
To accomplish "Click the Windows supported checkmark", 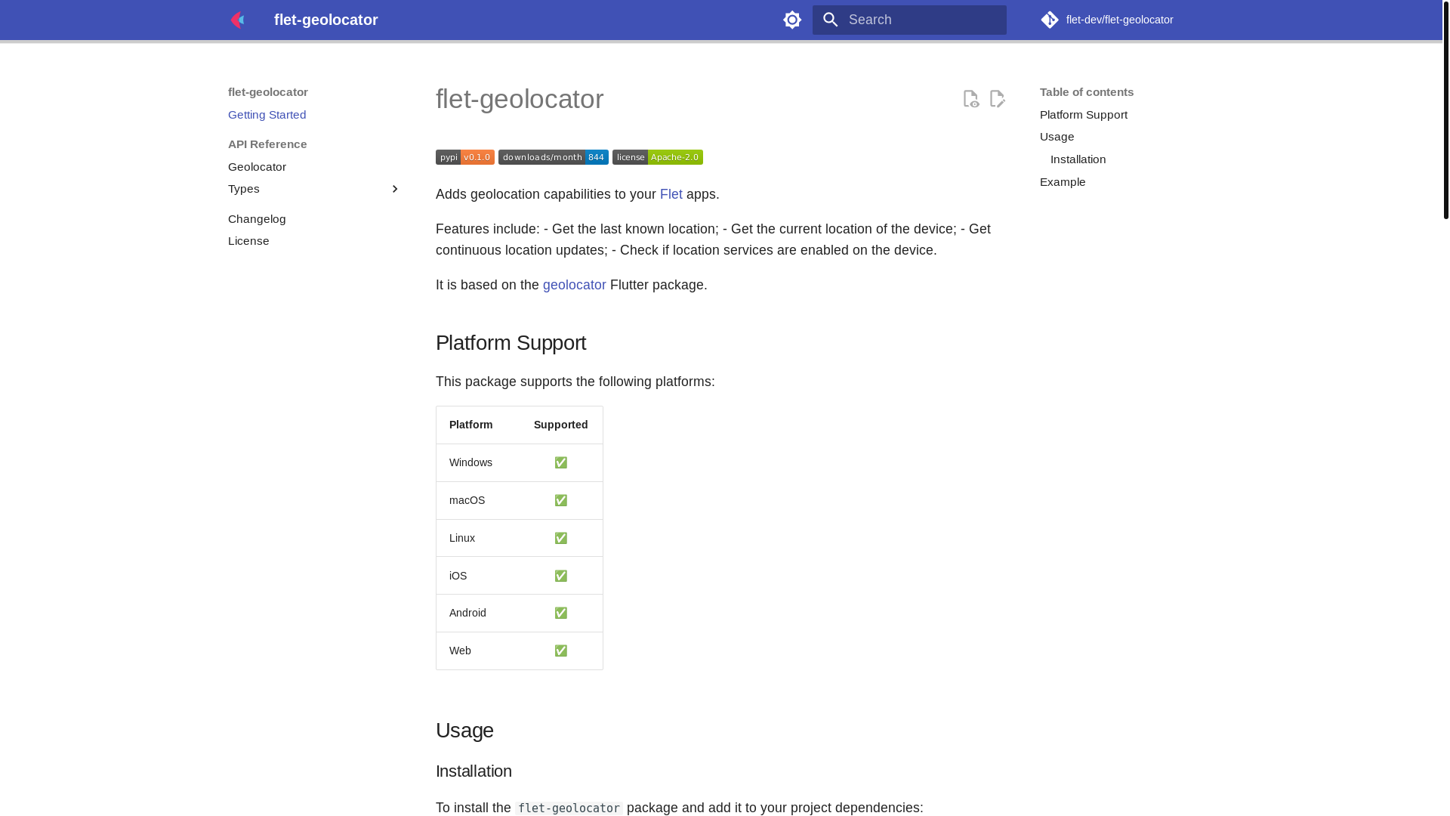I will coord(561,462).
